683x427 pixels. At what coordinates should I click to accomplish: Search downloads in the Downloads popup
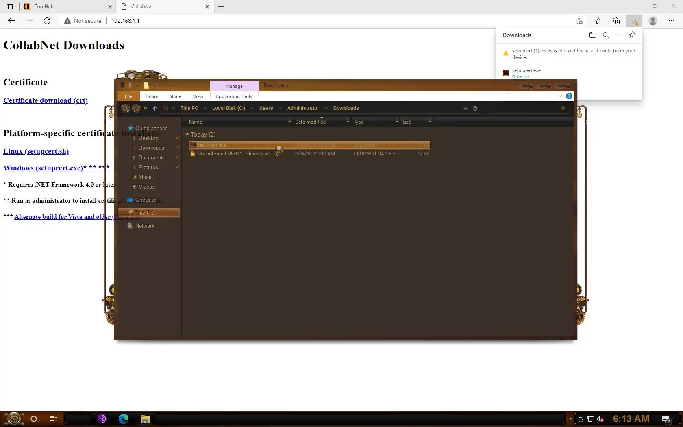pos(606,35)
